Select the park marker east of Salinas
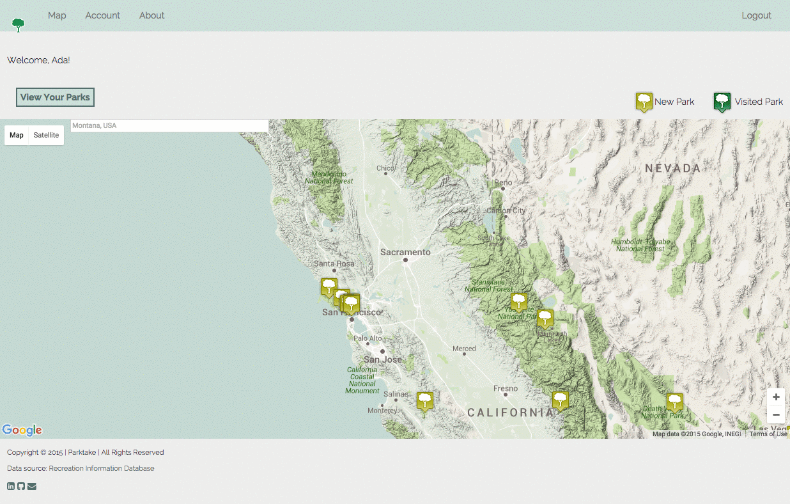Image resolution: width=790 pixels, height=504 pixels. (x=424, y=401)
